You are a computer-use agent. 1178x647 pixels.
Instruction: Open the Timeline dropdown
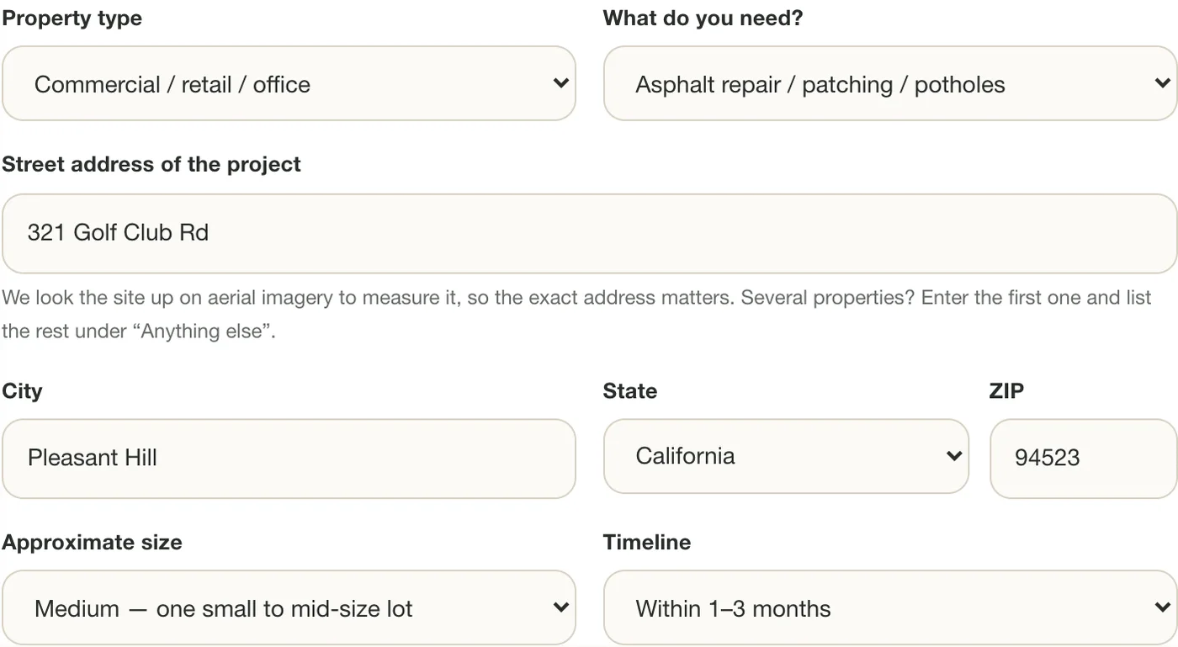pos(890,607)
